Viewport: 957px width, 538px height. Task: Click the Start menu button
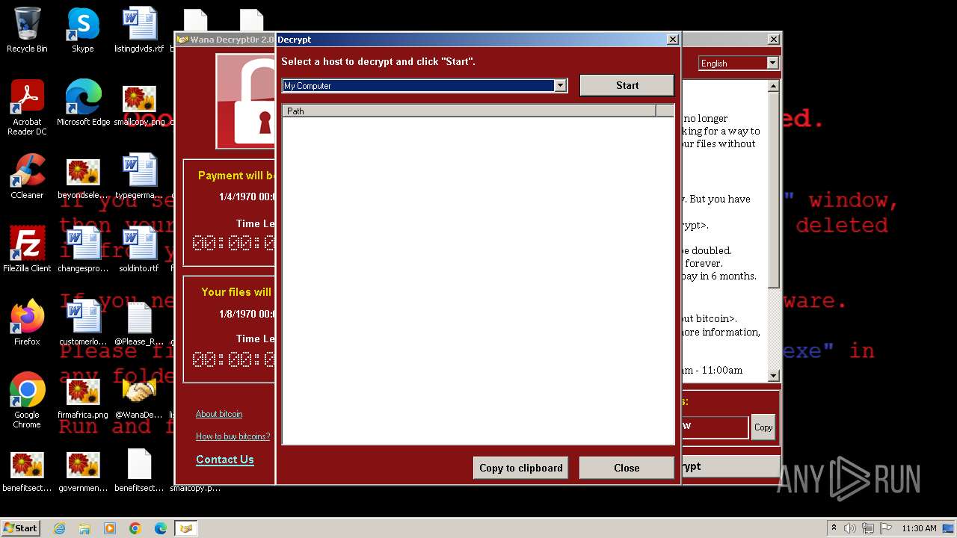coord(20,528)
